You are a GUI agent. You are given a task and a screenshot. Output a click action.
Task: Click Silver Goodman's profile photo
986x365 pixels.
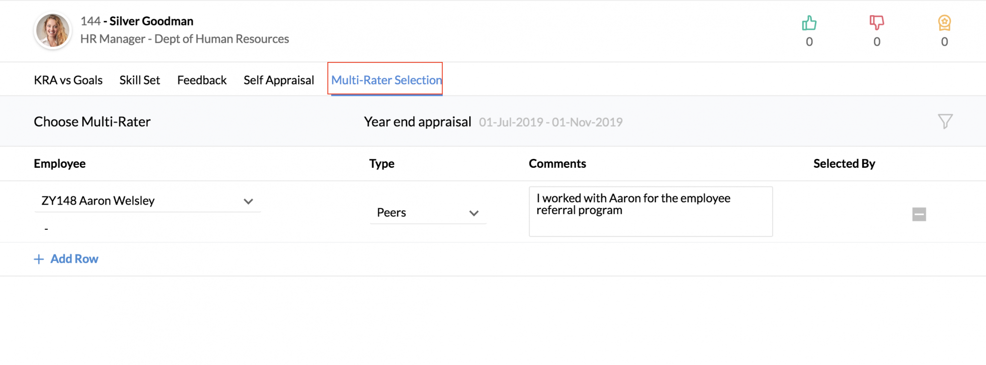click(53, 30)
